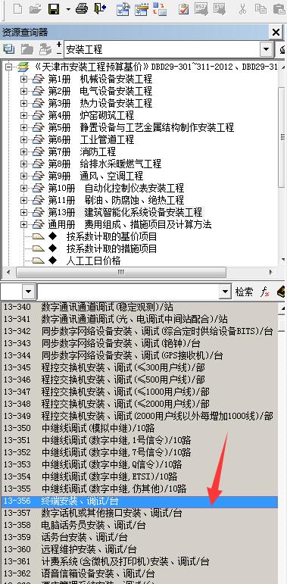The image size is (287, 584).
Task: Select 13-348 程控交换机(≤2000用户线)/部
Action: [139, 404]
